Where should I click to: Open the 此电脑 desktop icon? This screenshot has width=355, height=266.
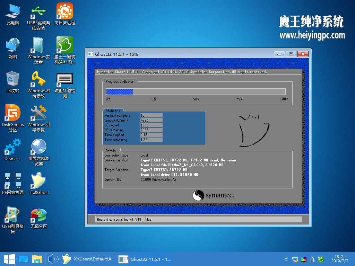(x=13, y=14)
